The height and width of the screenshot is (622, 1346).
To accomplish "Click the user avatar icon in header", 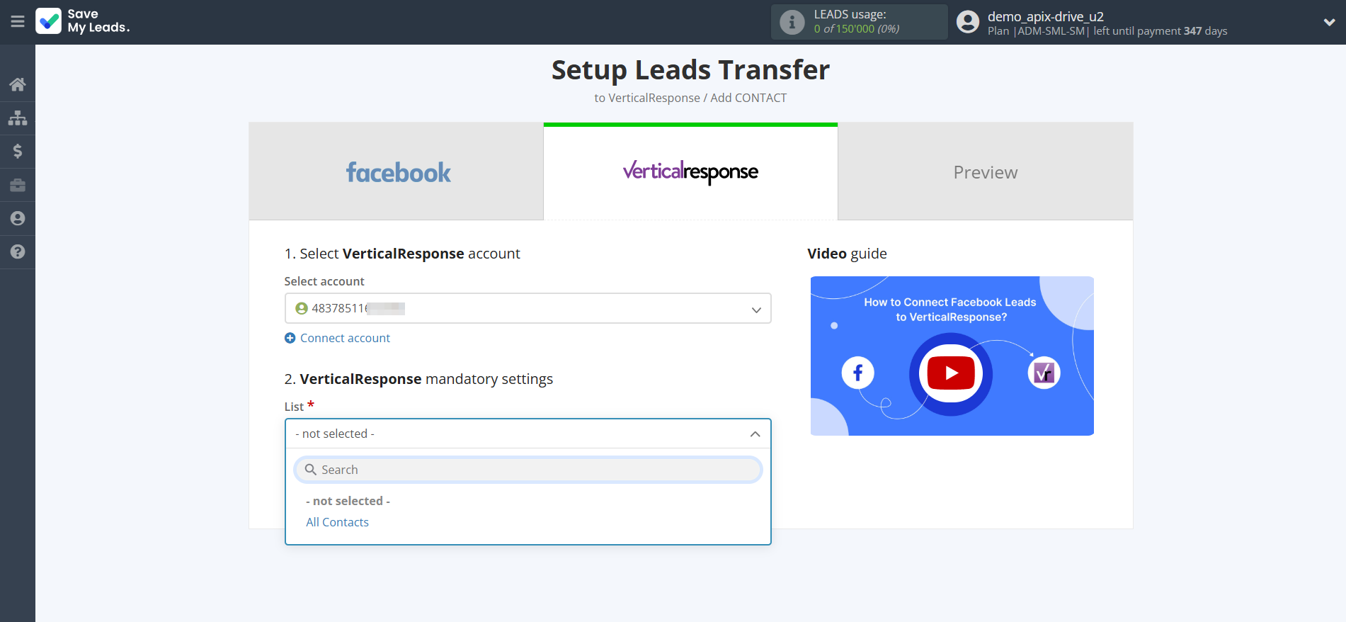I will tap(967, 22).
